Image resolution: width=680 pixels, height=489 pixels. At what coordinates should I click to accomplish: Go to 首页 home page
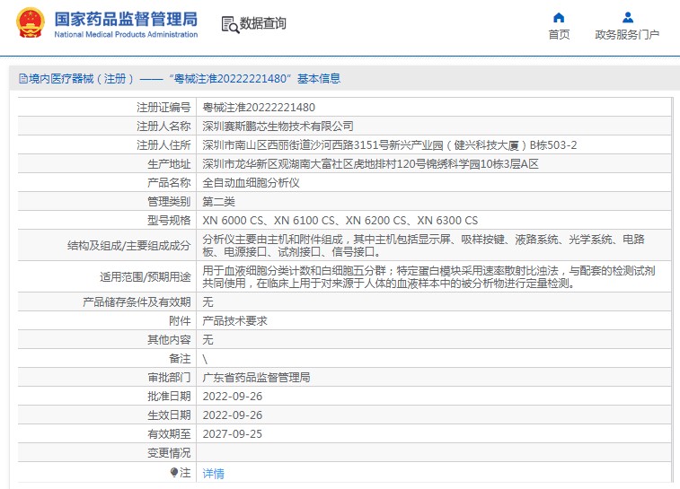pos(559,35)
